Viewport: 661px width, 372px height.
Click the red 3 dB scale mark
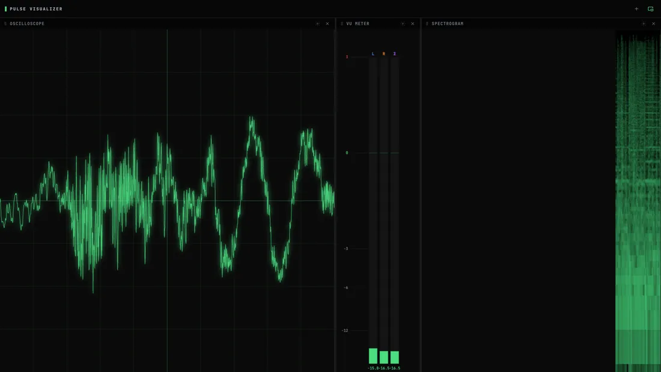[x=347, y=57]
